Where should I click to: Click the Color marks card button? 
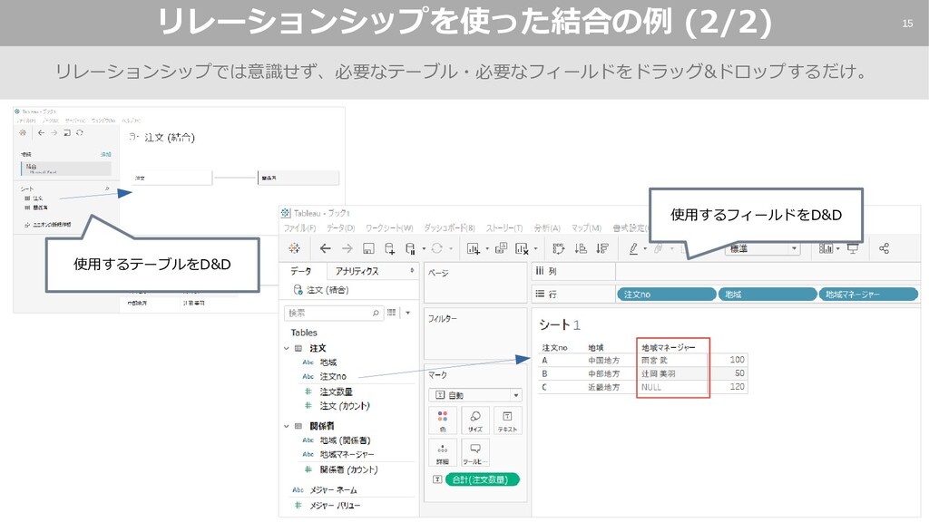click(443, 420)
